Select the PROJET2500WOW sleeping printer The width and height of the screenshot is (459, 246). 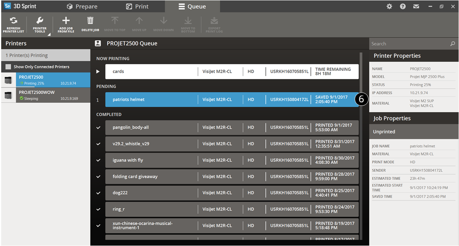point(45,95)
